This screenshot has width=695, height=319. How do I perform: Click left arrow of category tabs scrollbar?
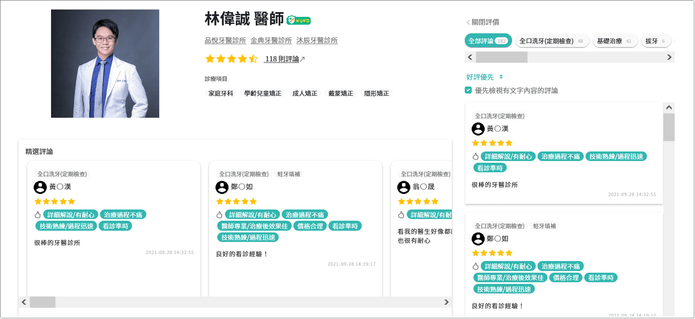click(470, 57)
